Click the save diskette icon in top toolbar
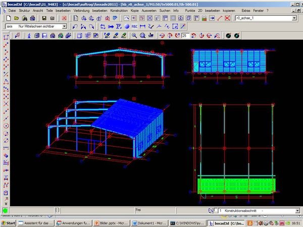 [44, 18]
